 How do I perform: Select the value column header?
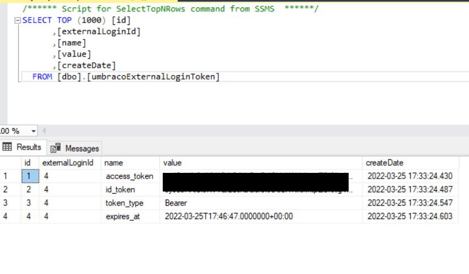tap(172, 163)
